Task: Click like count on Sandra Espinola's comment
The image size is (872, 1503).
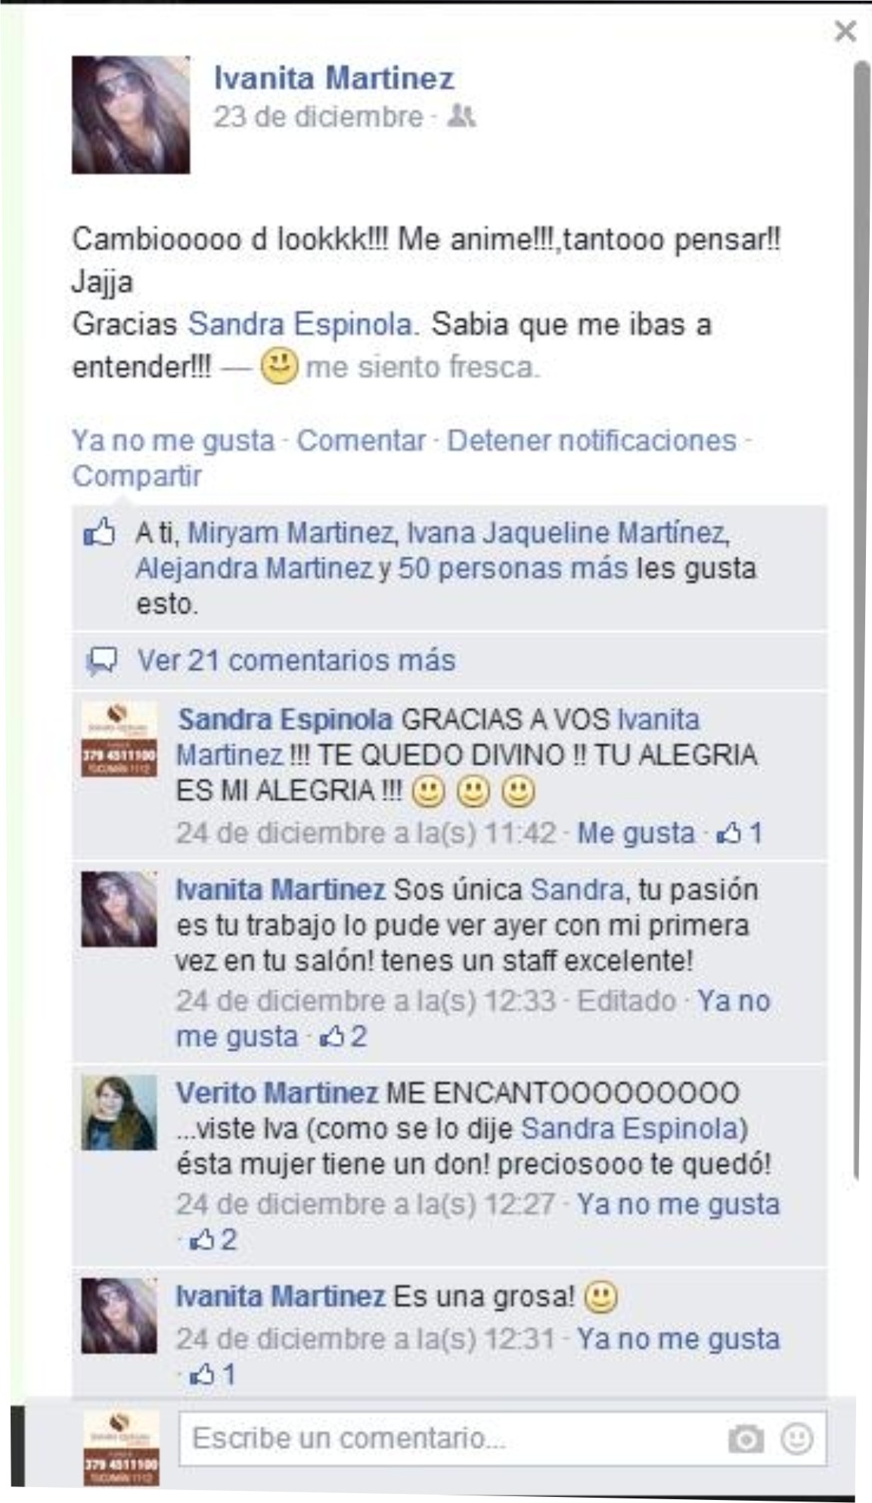Action: pyautogui.click(x=740, y=833)
